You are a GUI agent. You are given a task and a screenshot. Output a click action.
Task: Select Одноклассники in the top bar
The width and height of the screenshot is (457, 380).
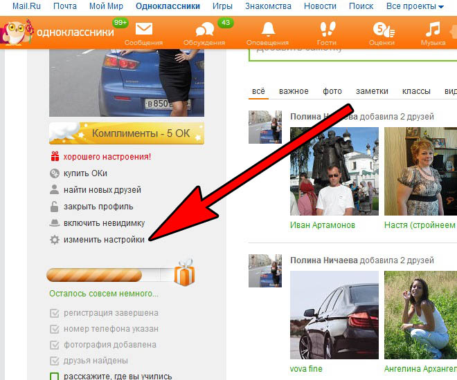click(x=168, y=6)
